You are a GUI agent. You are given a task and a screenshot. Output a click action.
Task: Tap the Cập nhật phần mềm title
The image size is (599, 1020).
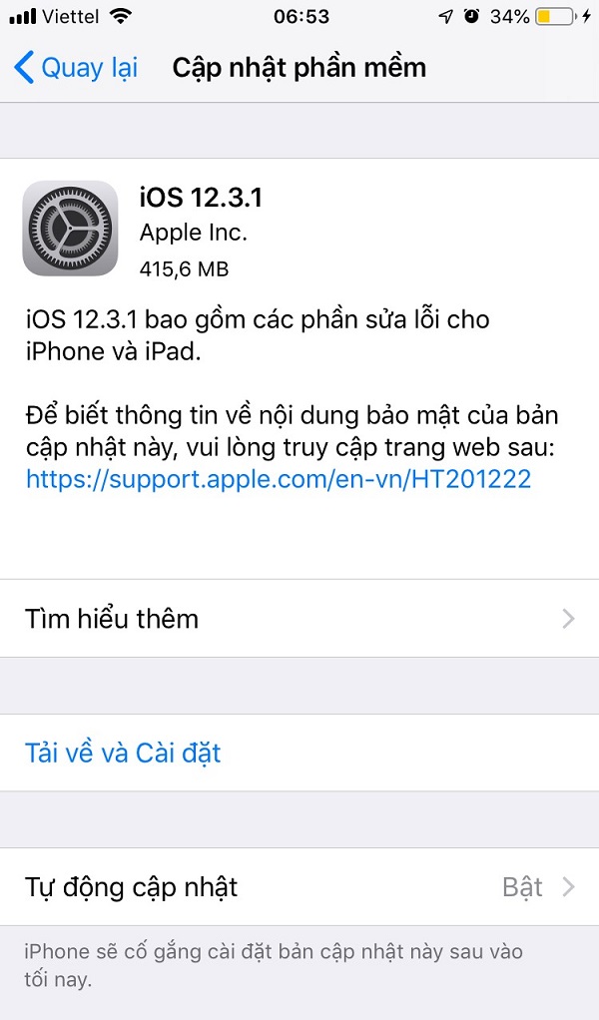coord(299,68)
